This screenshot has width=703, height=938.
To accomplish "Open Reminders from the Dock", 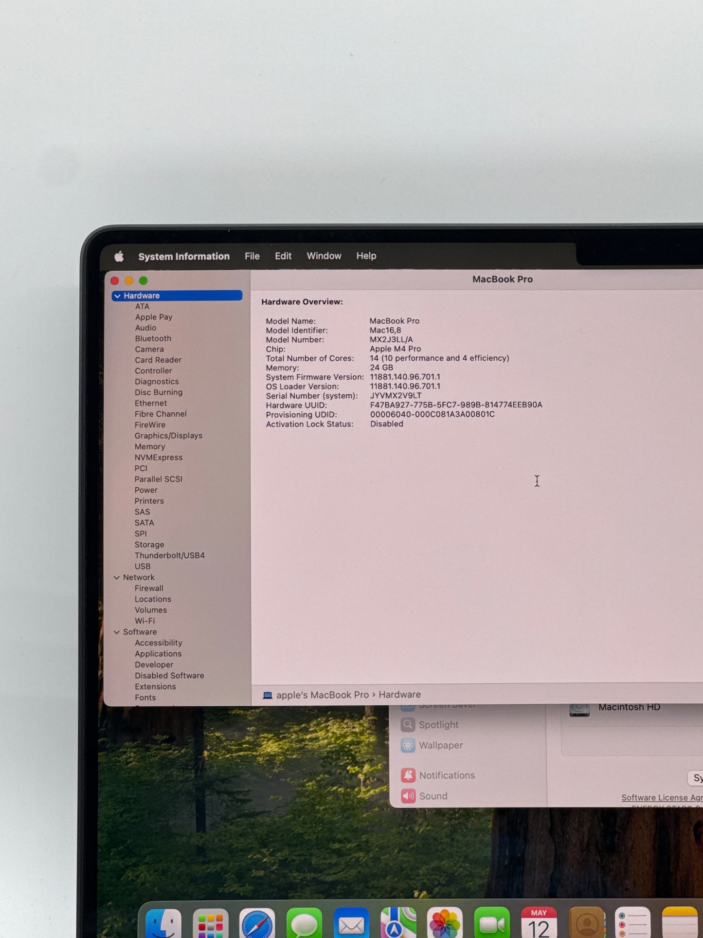I will tap(632, 923).
